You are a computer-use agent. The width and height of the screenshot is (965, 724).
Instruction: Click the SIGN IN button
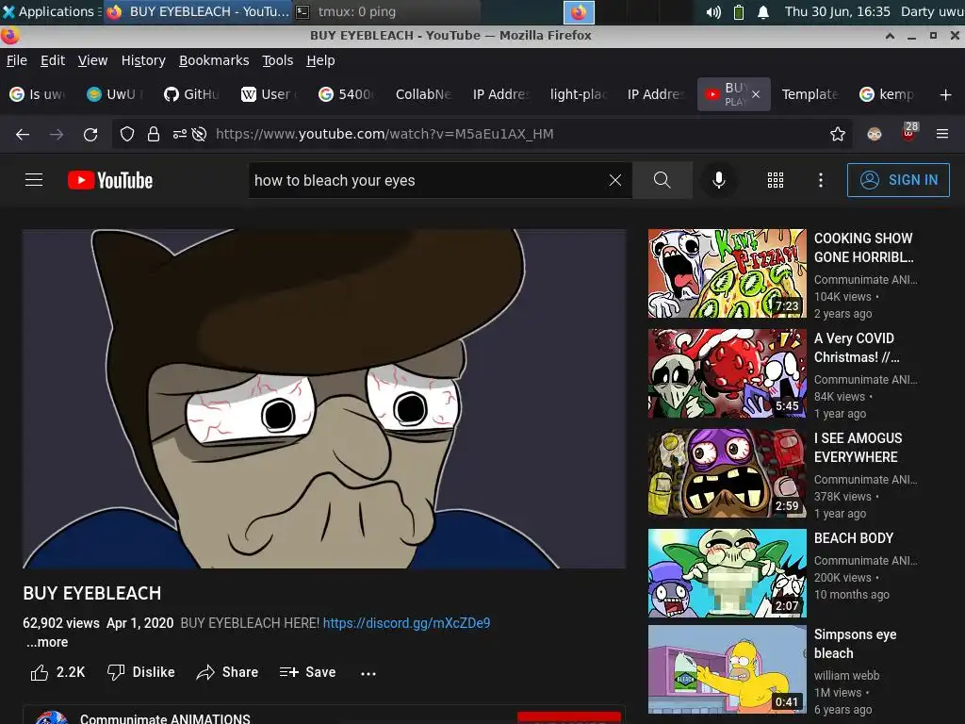898,180
